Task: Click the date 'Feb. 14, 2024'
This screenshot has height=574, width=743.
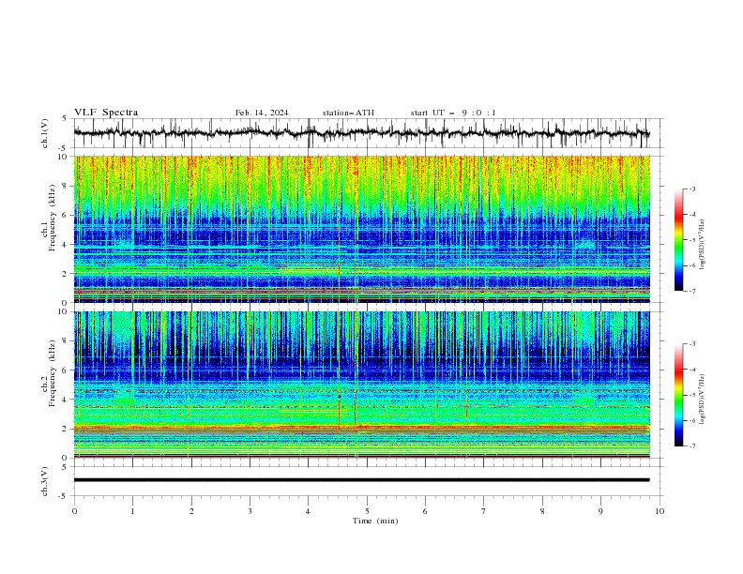Action: 262,113
